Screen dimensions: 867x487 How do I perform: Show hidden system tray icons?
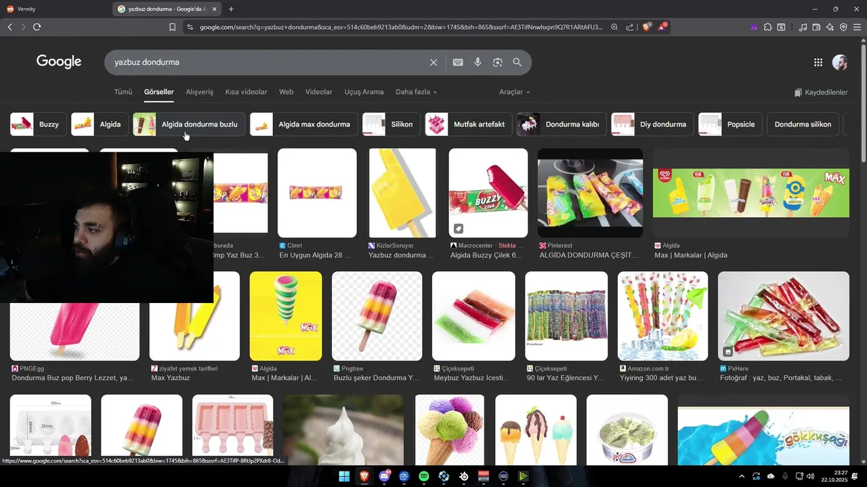(x=741, y=476)
